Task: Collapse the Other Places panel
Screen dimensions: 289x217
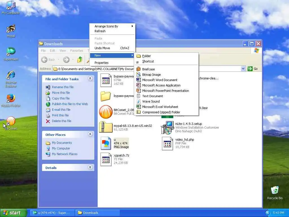Action: [90, 134]
